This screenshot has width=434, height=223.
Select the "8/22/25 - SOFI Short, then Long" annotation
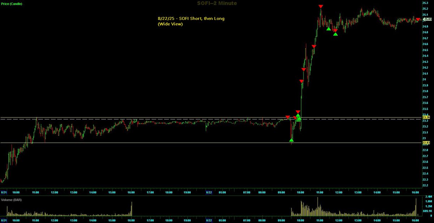(x=191, y=18)
